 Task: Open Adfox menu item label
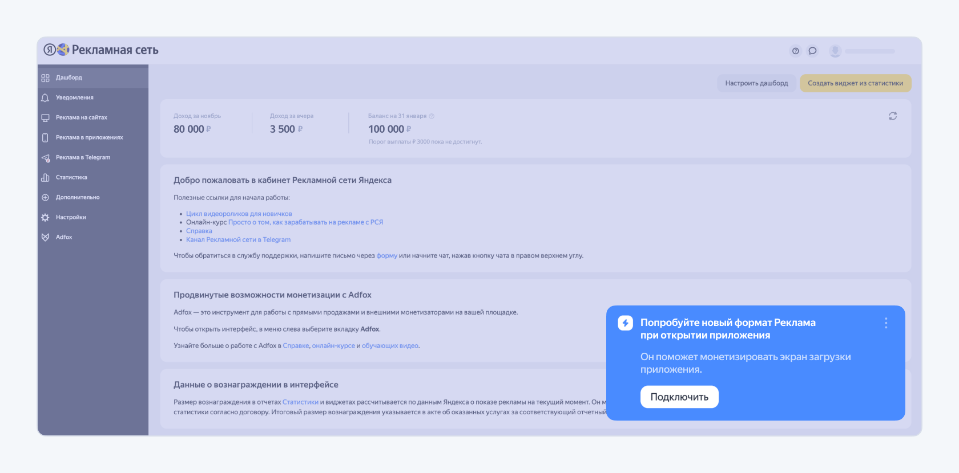(64, 237)
